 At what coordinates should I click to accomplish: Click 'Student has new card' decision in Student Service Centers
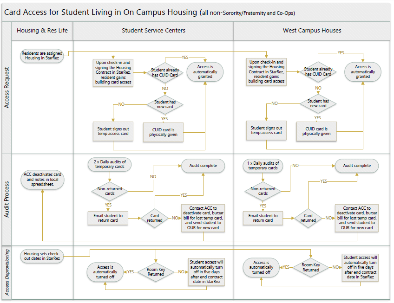(165, 104)
